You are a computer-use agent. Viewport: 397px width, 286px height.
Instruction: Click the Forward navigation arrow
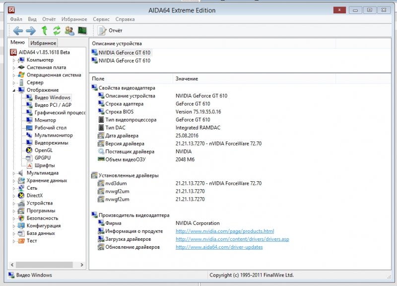[31, 31]
